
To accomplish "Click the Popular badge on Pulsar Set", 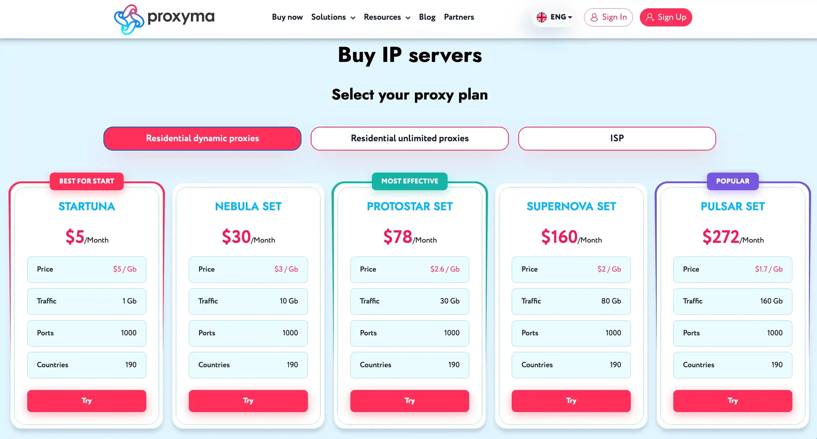I will tap(732, 181).
